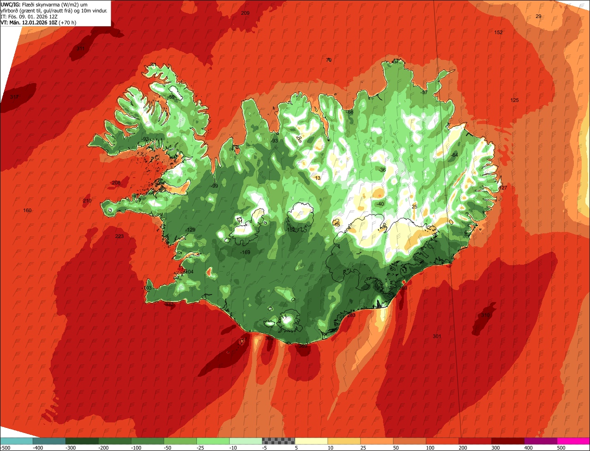Click the red legend swatch between 200 and 300
This screenshot has width=590, height=451.
[475, 440]
